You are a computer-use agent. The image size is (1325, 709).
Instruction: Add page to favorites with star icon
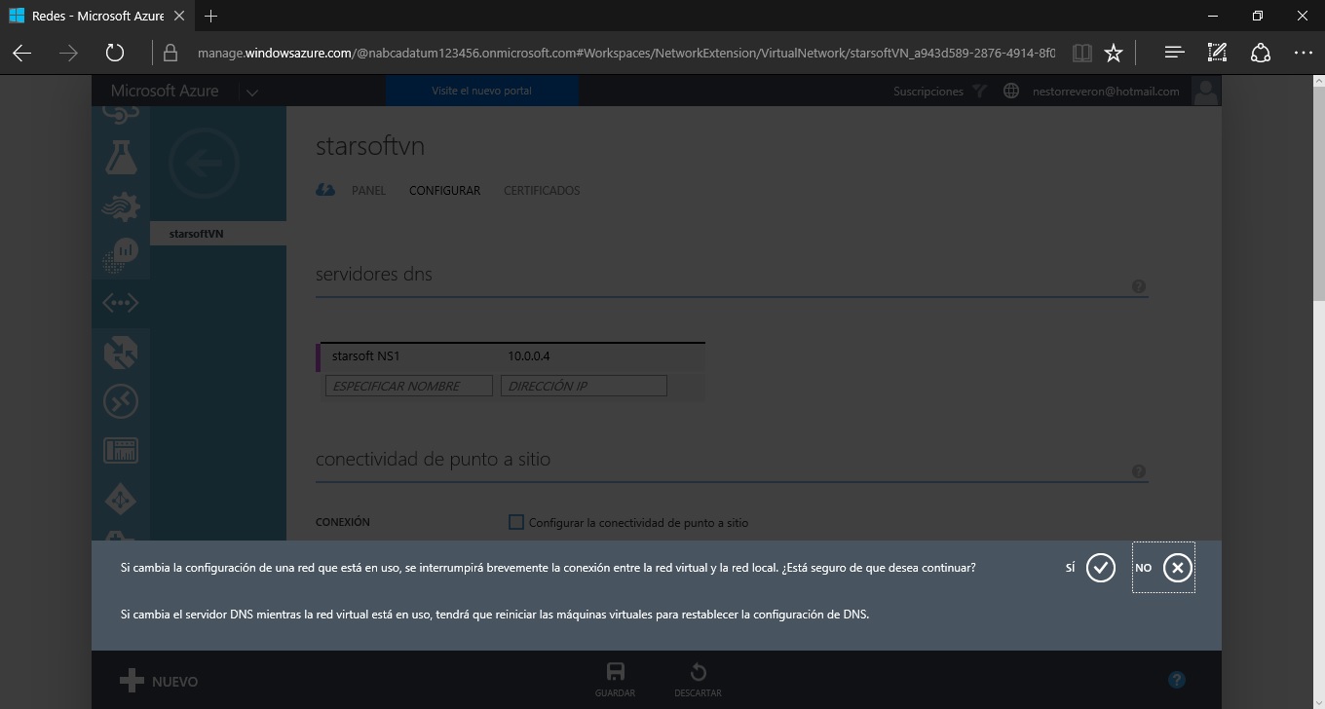pyautogui.click(x=1114, y=53)
